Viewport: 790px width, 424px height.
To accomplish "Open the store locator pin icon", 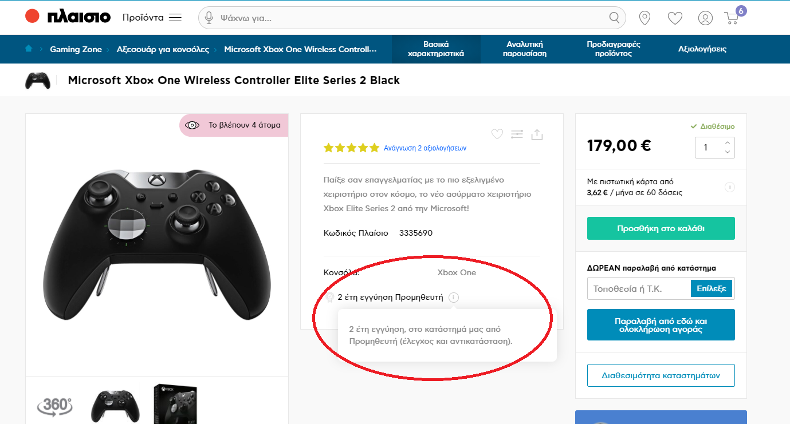I will 644,18.
